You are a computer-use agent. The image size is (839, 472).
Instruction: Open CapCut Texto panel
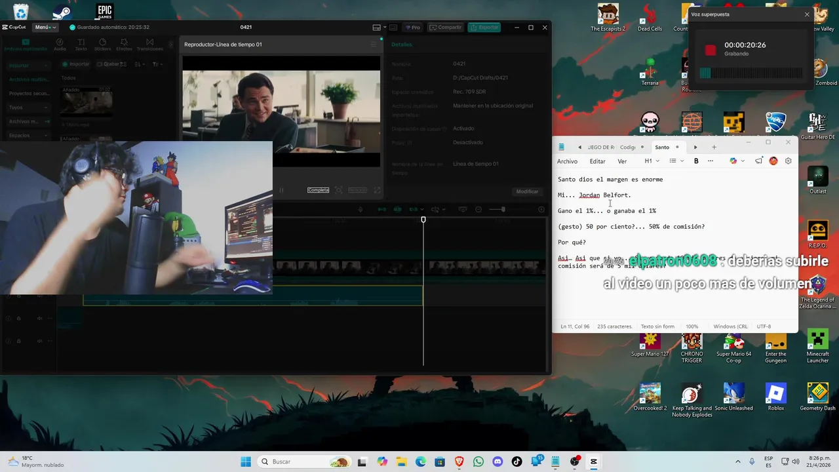coord(81,45)
